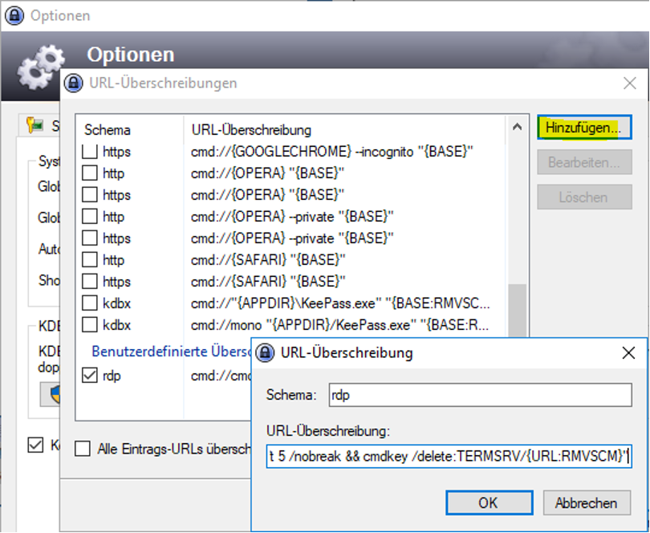Cancel with the Abbrechen button
Screen dimensions: 650x533
(586, 503)
